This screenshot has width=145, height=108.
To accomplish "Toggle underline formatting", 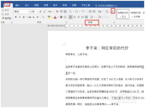I will [24, 17].
